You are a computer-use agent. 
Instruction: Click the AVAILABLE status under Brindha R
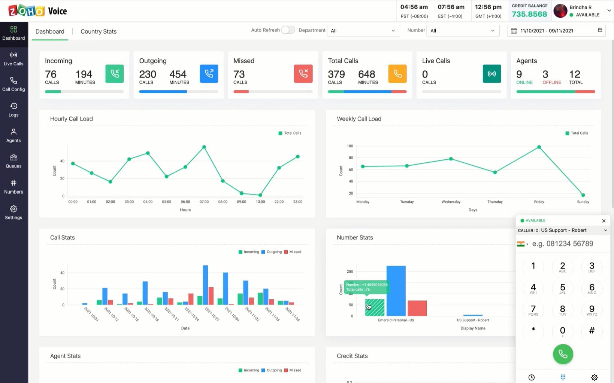(584, 15)
